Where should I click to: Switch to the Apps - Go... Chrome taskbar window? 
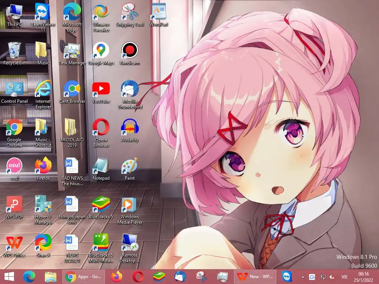coord(84,277)
